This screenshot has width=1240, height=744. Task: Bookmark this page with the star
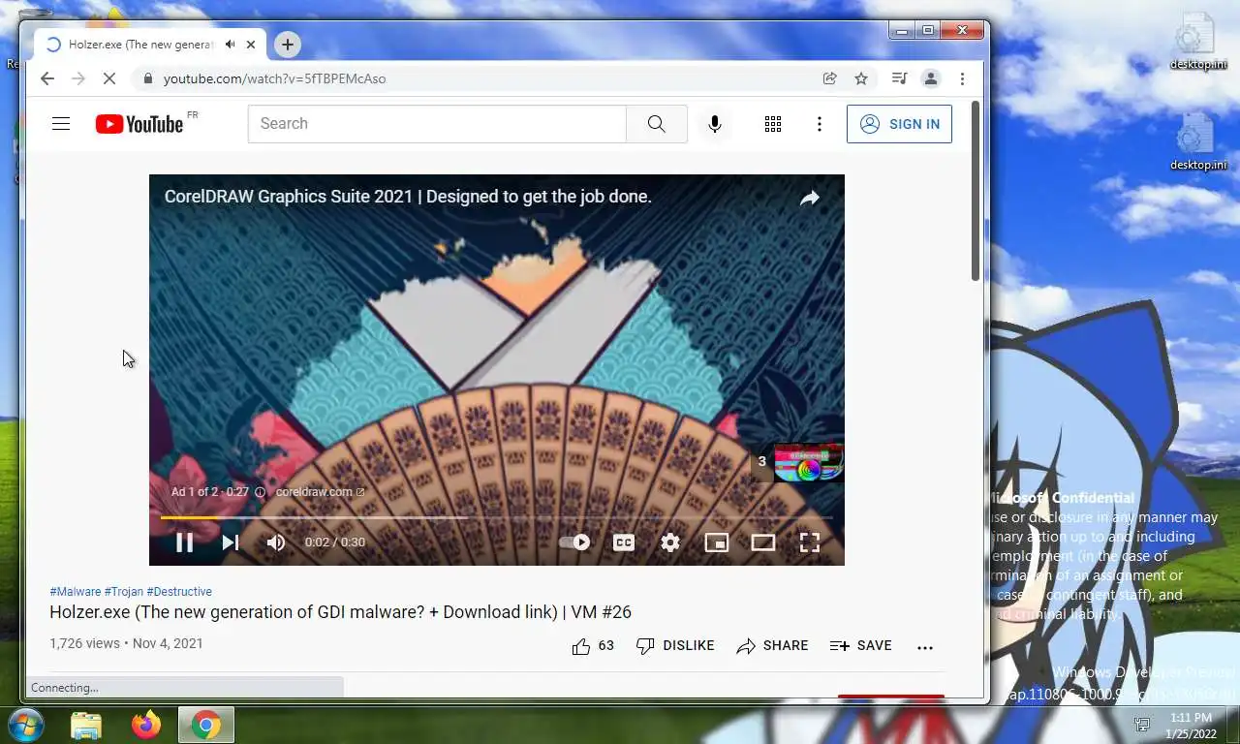click(861, 78)
